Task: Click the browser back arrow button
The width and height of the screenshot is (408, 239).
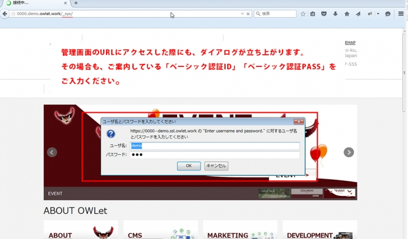Action: pyautogui.click(x=5, y=14)
